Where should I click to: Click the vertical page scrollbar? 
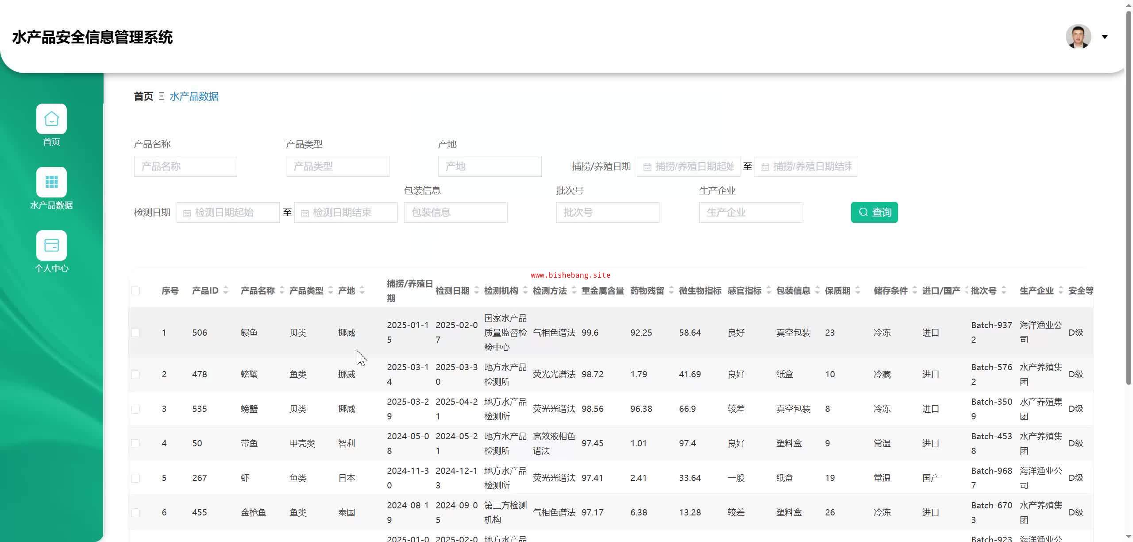(1129, 199)
